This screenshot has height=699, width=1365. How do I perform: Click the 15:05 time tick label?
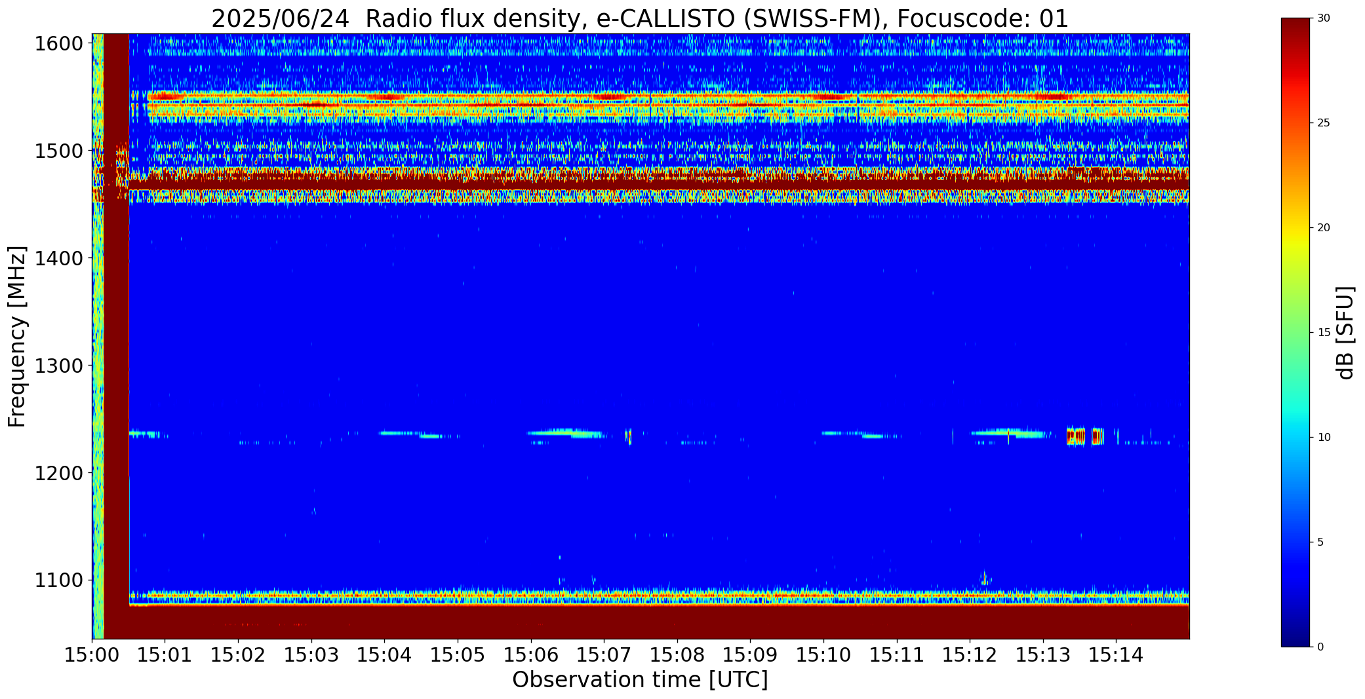pyautogui.click(x=458, y=654)
